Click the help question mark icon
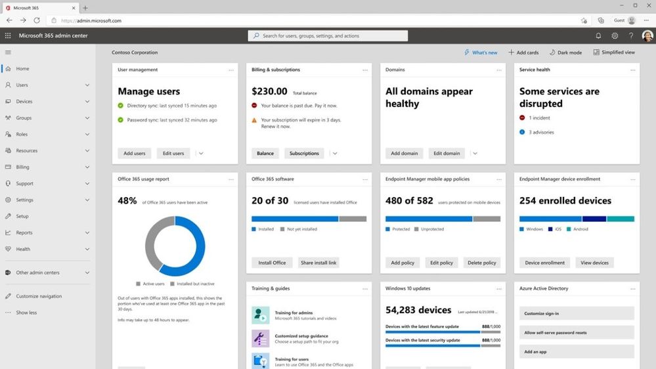This screenshot has height=369, width=656. coord(631,35)
